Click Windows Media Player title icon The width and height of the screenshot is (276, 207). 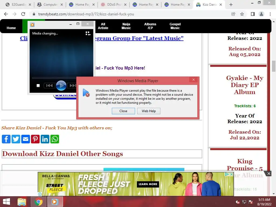tap(32, 25)
